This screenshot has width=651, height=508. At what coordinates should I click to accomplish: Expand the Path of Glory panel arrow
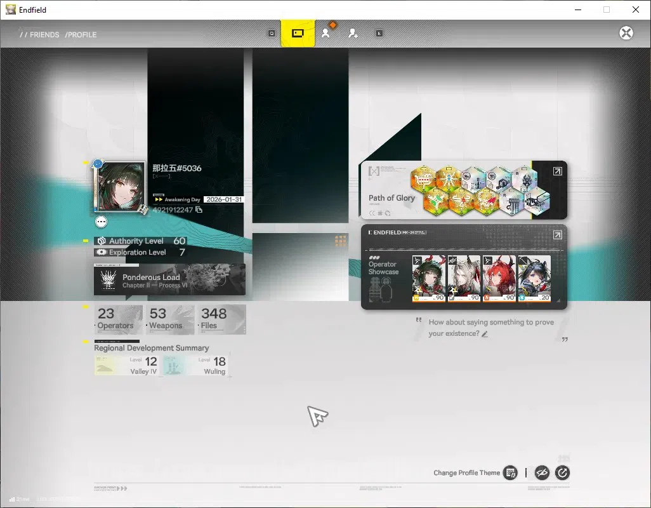(x=558, y=171)
